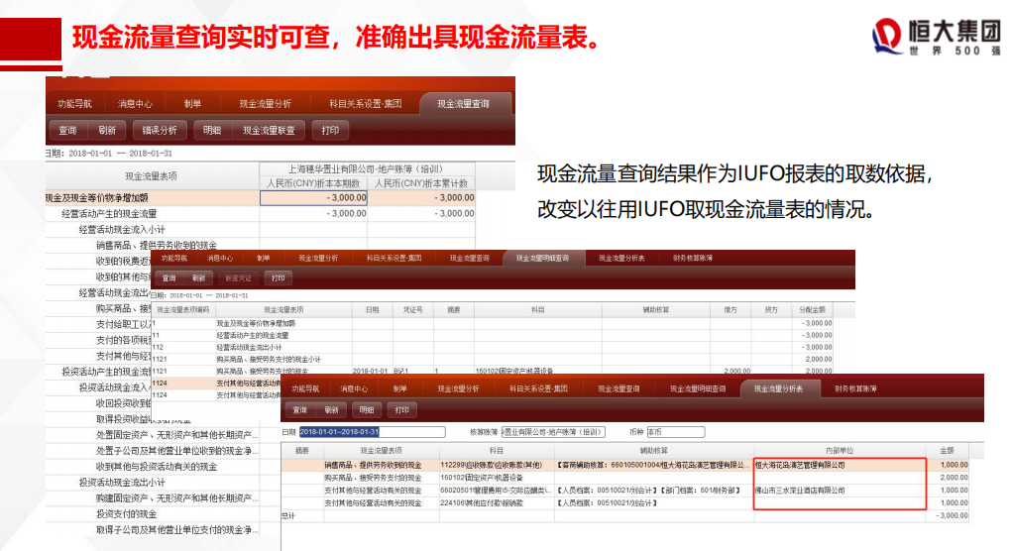Click the 现金流量联查 button

pos(270,131)
